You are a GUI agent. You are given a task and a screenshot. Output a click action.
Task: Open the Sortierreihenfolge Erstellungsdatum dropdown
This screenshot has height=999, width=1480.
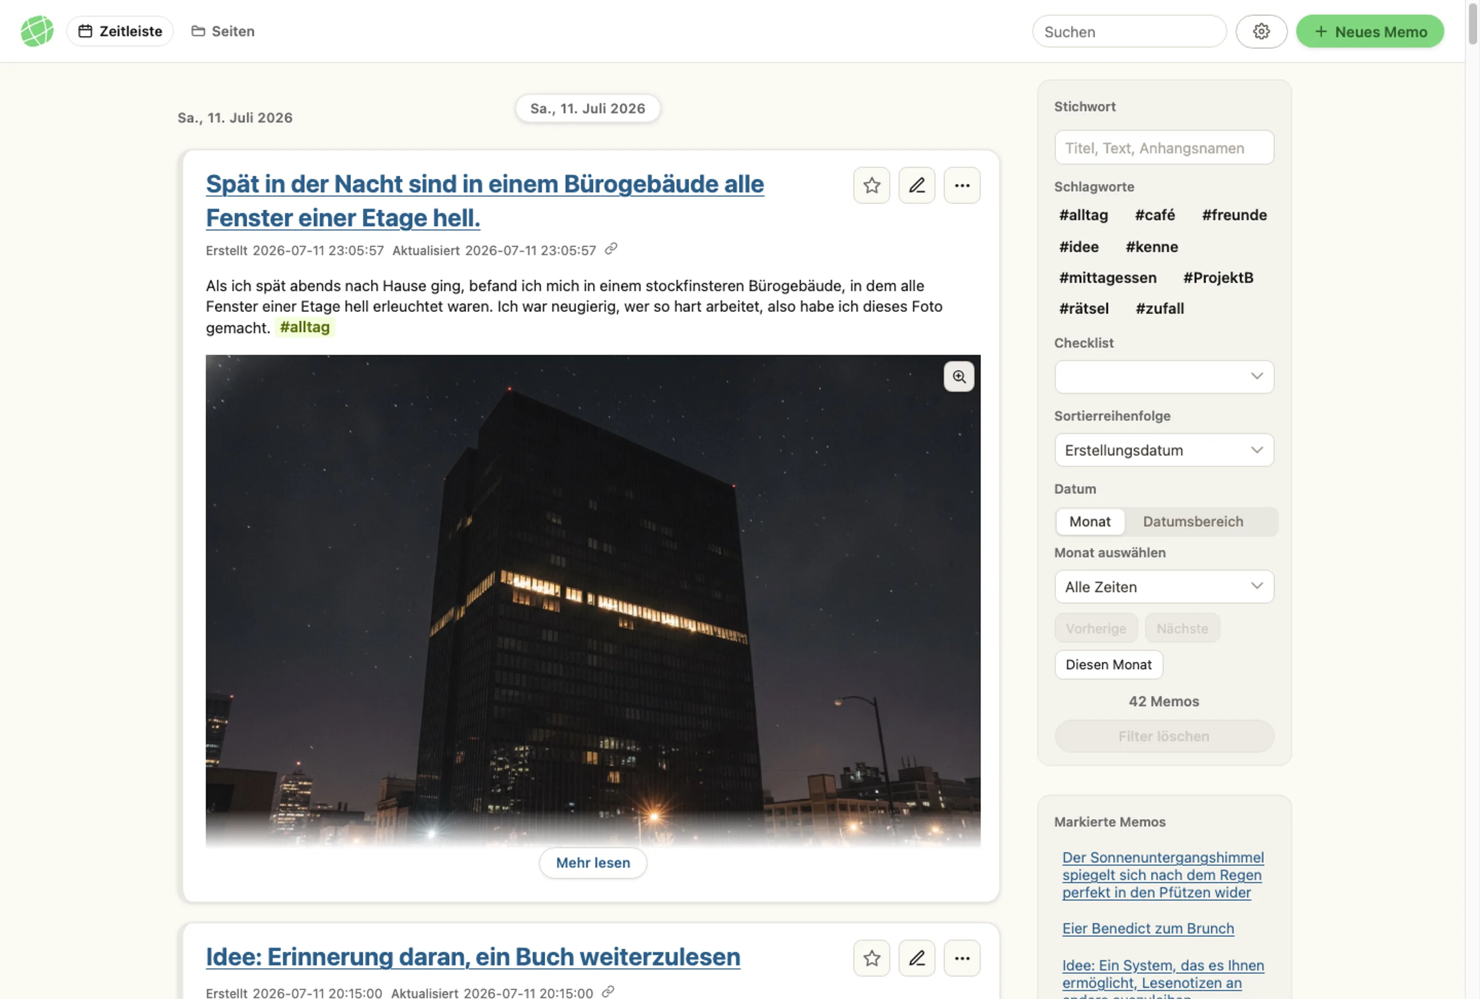(1163, 450)
